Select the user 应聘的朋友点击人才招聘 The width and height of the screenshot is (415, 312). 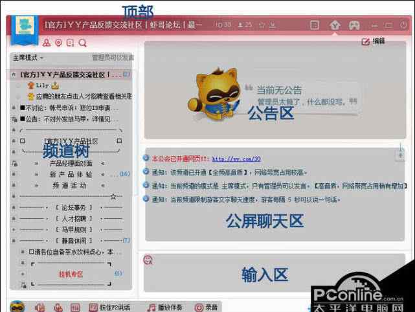tap(80, 96)
